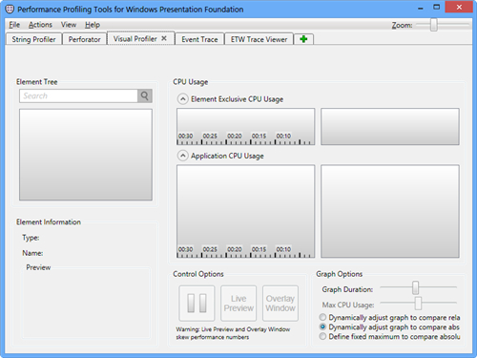Collapse the Application CPU Usage section
The width and height of the screenshot is (477, 358).
tap(182, 156)
